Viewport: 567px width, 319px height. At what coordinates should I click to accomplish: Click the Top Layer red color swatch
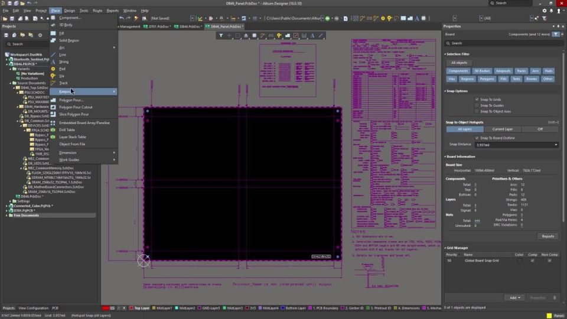(132, 308)
